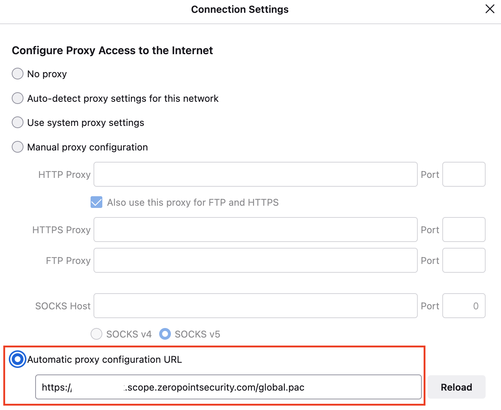The image size is (501, 410).
Task: Close the Connection Settings dialog
Action: [490, 9]
